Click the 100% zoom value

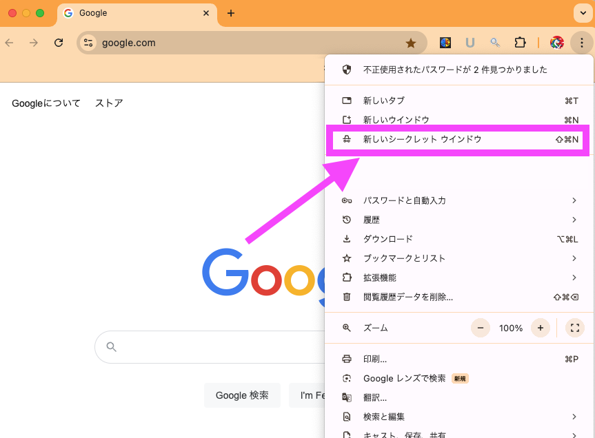[510, 328]
